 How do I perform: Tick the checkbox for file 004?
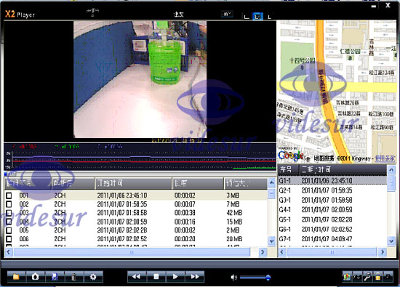pos(9,222)
